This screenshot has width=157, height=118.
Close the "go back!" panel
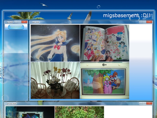tap(24, 22)
